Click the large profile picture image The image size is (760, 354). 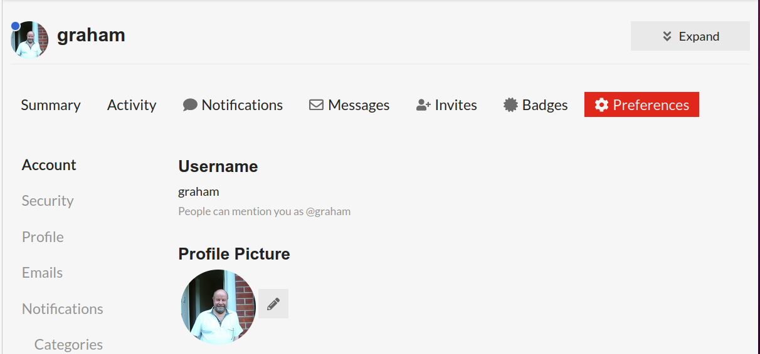click(218, 307)
